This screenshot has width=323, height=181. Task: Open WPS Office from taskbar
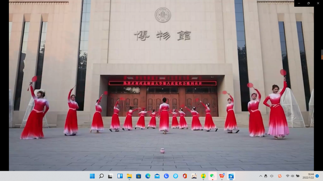tap(222, 176)
